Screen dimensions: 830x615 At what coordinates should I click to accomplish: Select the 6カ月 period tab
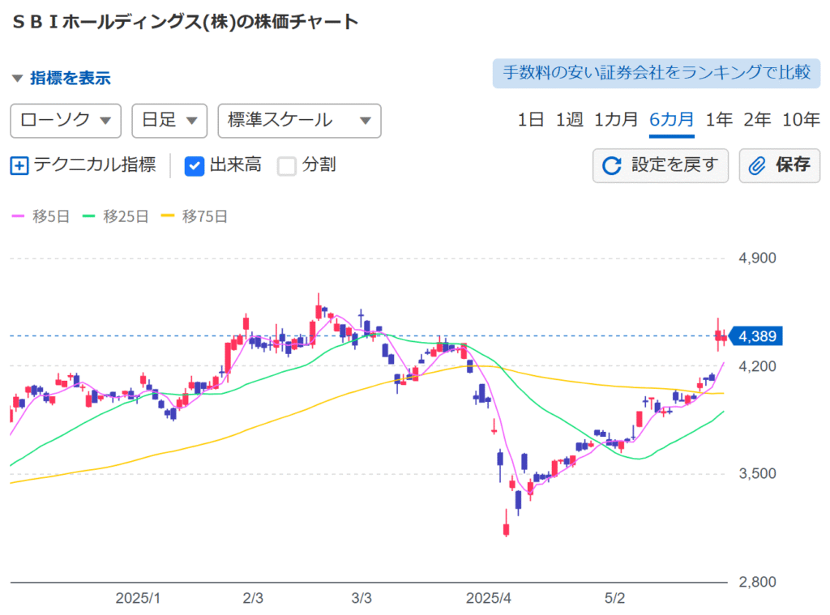[672, 120]
